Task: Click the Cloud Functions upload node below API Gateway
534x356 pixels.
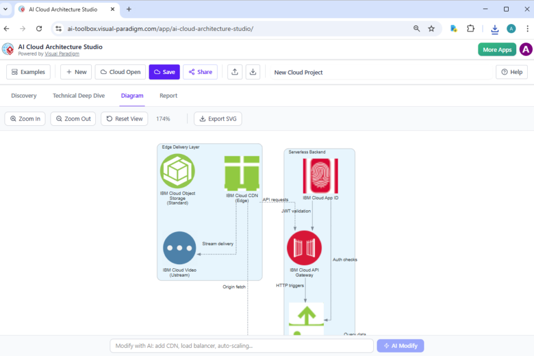Action: (306, 316)
